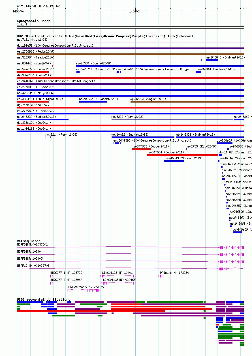Click the LINC01138|NR_027468 gene model

pyautogui.click(x=118, y=283)
